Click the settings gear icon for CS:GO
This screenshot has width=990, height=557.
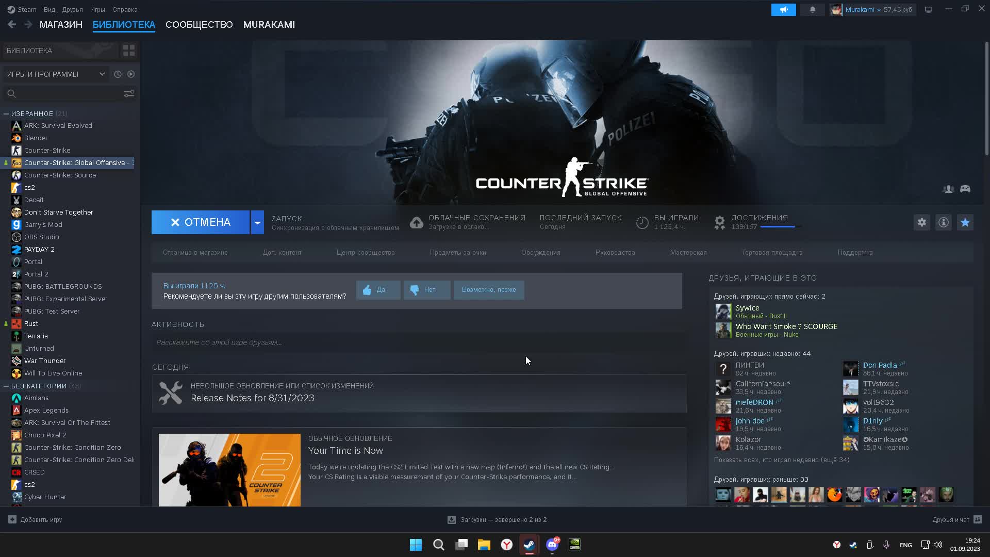tap(922, 222)
